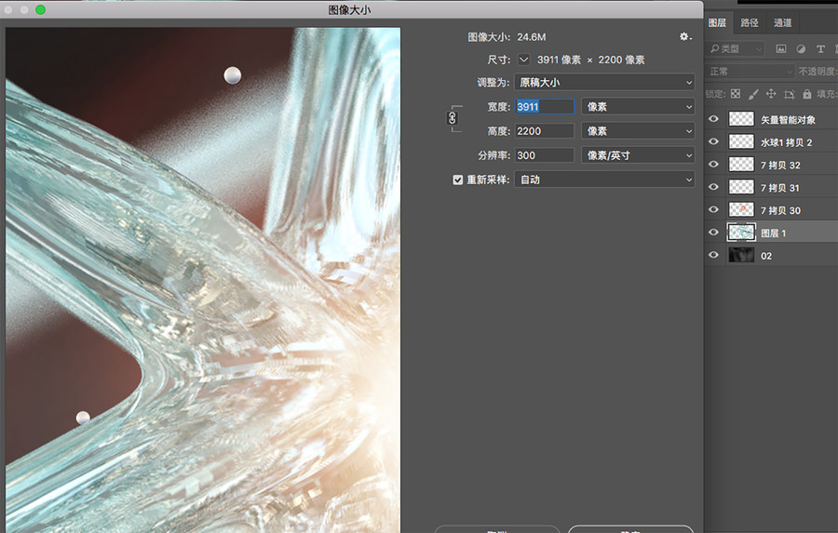
Task: Open the gear settings menu in Image Size dialog
Action: pos(685,37)
